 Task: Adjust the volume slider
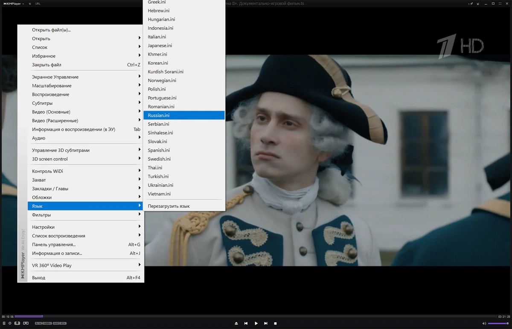click(x=498, y=323)
